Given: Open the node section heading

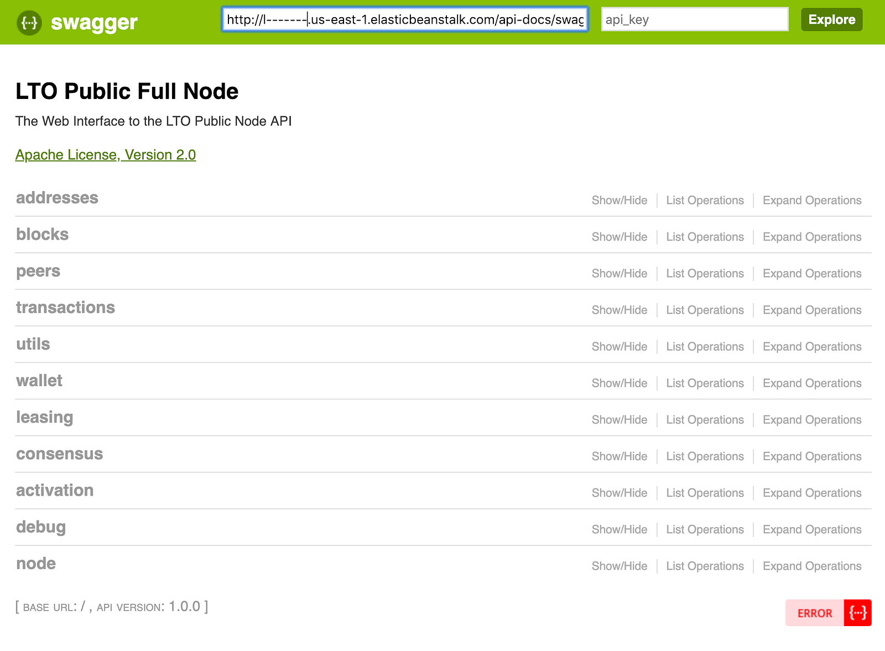Looking at the screenshot, I should (x=36, y=564).
